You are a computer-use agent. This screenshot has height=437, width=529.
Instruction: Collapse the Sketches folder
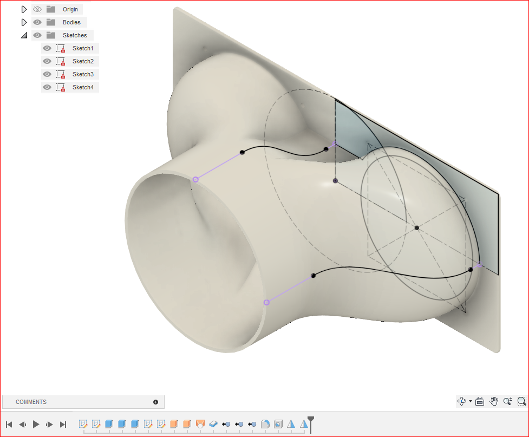click(24, 35)
